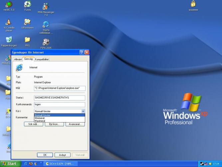The height and width of the screenshot is (167, 222).
Task: Click the Firefox quick launch icon
Action: [31, 164]
